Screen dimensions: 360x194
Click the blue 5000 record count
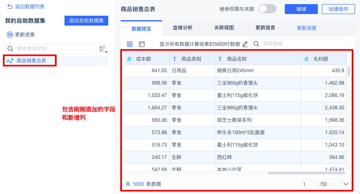[x=138, y=184]
